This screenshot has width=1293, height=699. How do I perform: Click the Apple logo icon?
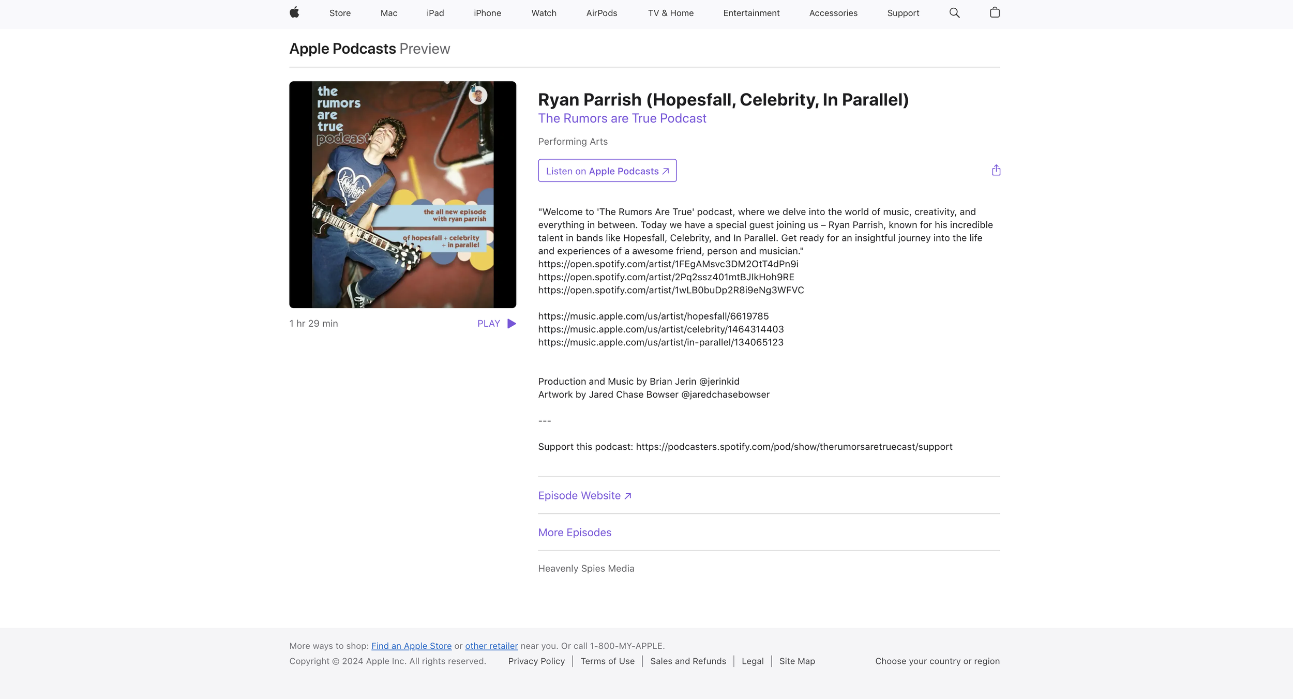(294, 12)
